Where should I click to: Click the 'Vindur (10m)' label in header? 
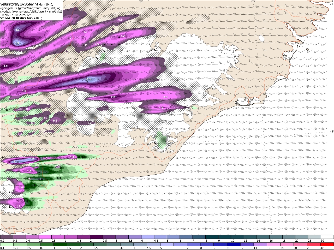tap(44, 4)
